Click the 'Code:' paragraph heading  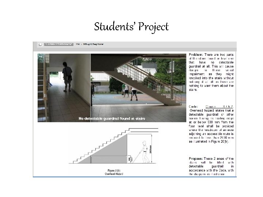point(193,107)
